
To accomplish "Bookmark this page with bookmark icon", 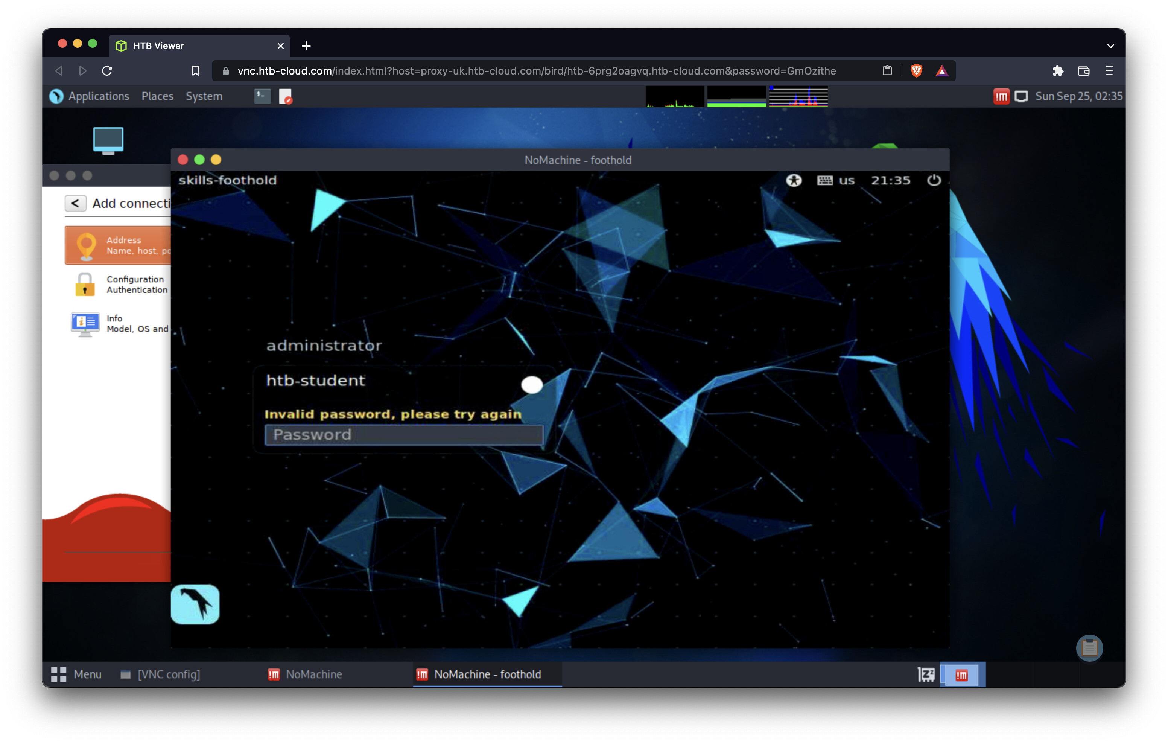I will pos(195,71).
